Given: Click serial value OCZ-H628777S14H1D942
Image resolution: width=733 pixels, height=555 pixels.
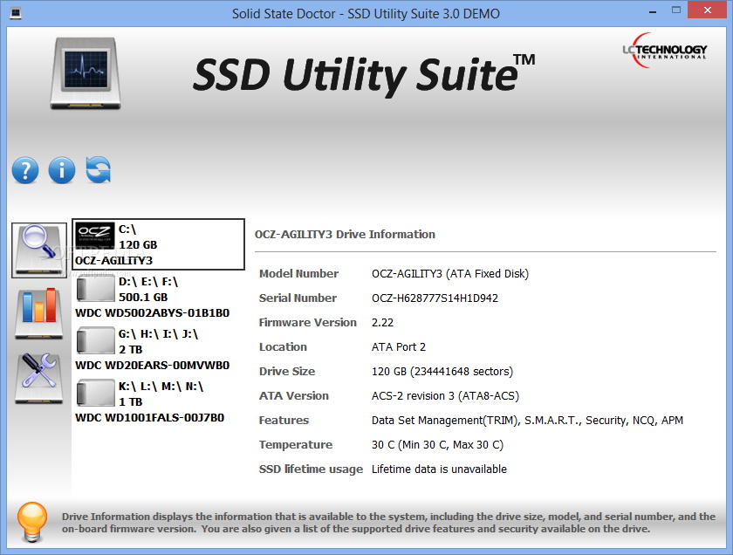Looking at the screenshot, I should tap(435, 298).
